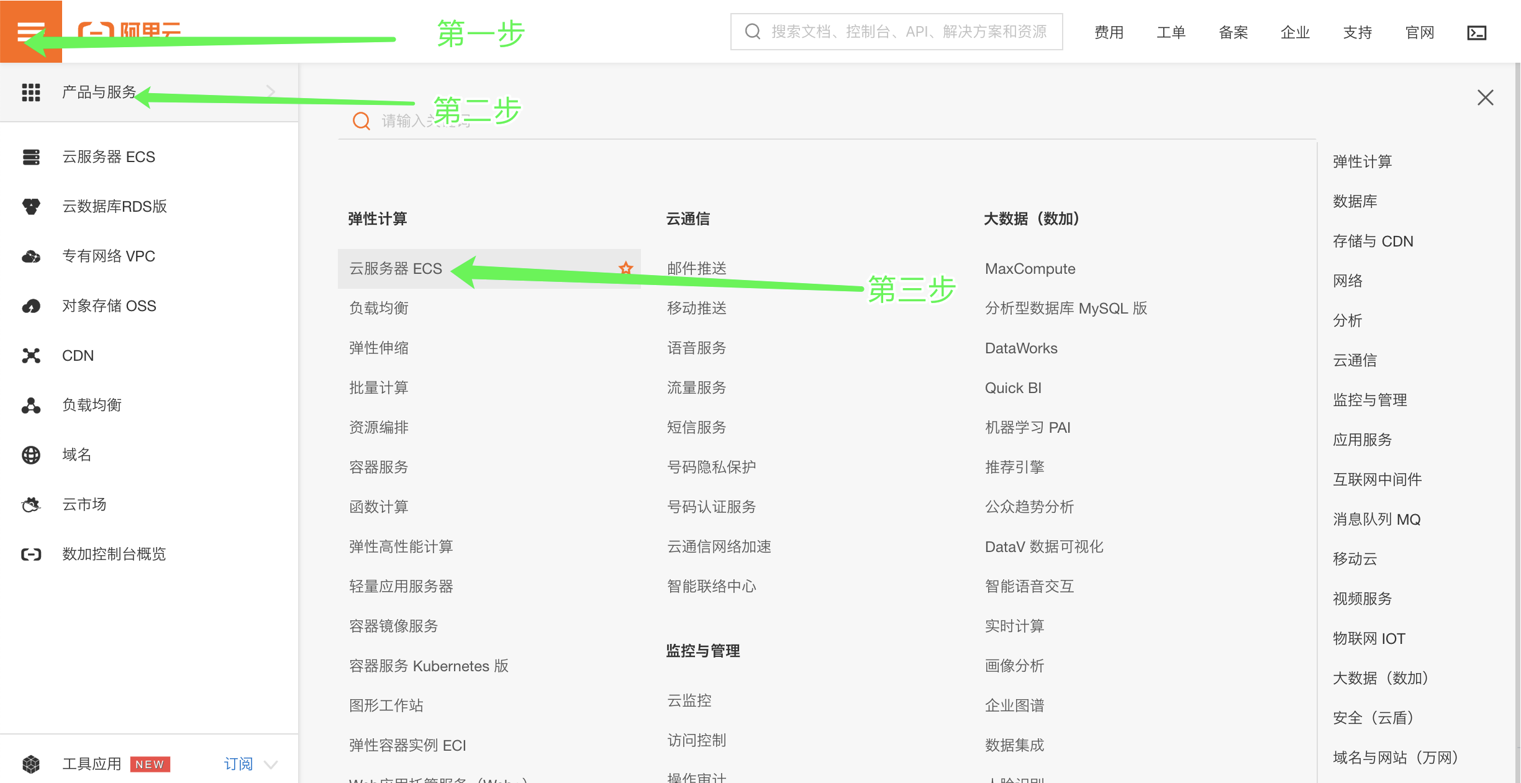Open 官网 link in top bar
The width and height of the screenshot is (1521, 783).
pos(1419,32)
